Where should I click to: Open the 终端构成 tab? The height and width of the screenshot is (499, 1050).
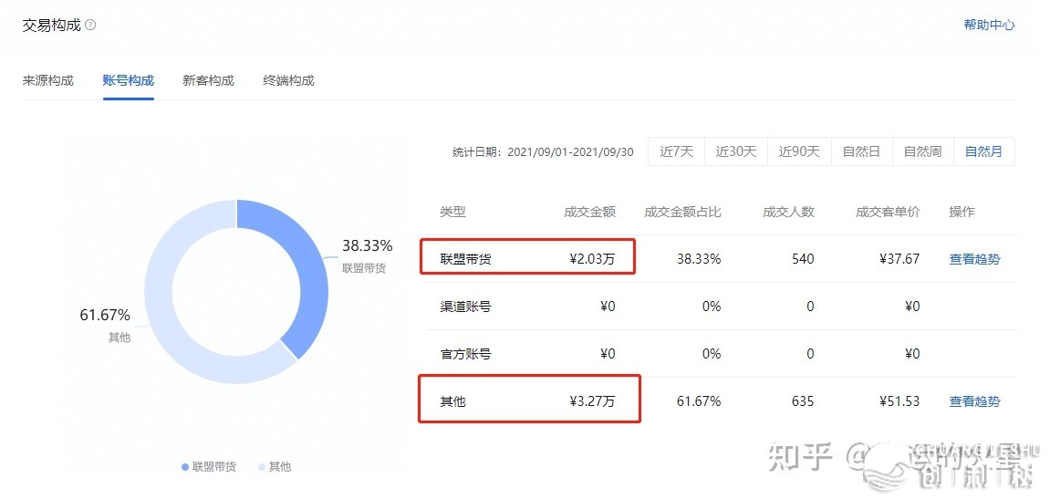(x=288, y=81)
